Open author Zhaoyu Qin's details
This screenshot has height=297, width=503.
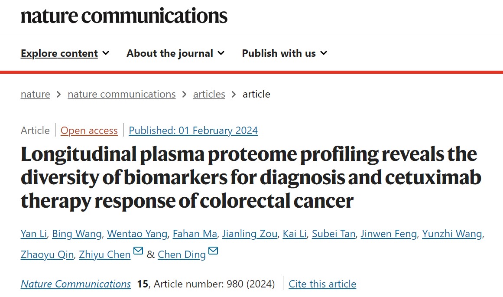pyautogui.click(x=47, y=255)
